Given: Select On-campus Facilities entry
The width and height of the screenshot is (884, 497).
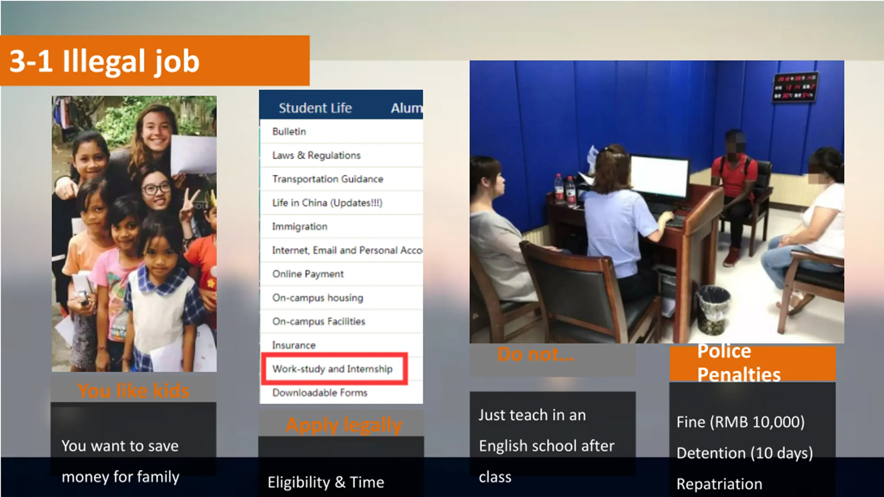Looking at the screenshot, I should tap(341, 321).
